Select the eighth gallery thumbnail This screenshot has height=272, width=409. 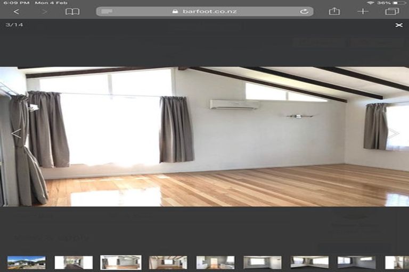pyautogui.click(x=357, y=262)
